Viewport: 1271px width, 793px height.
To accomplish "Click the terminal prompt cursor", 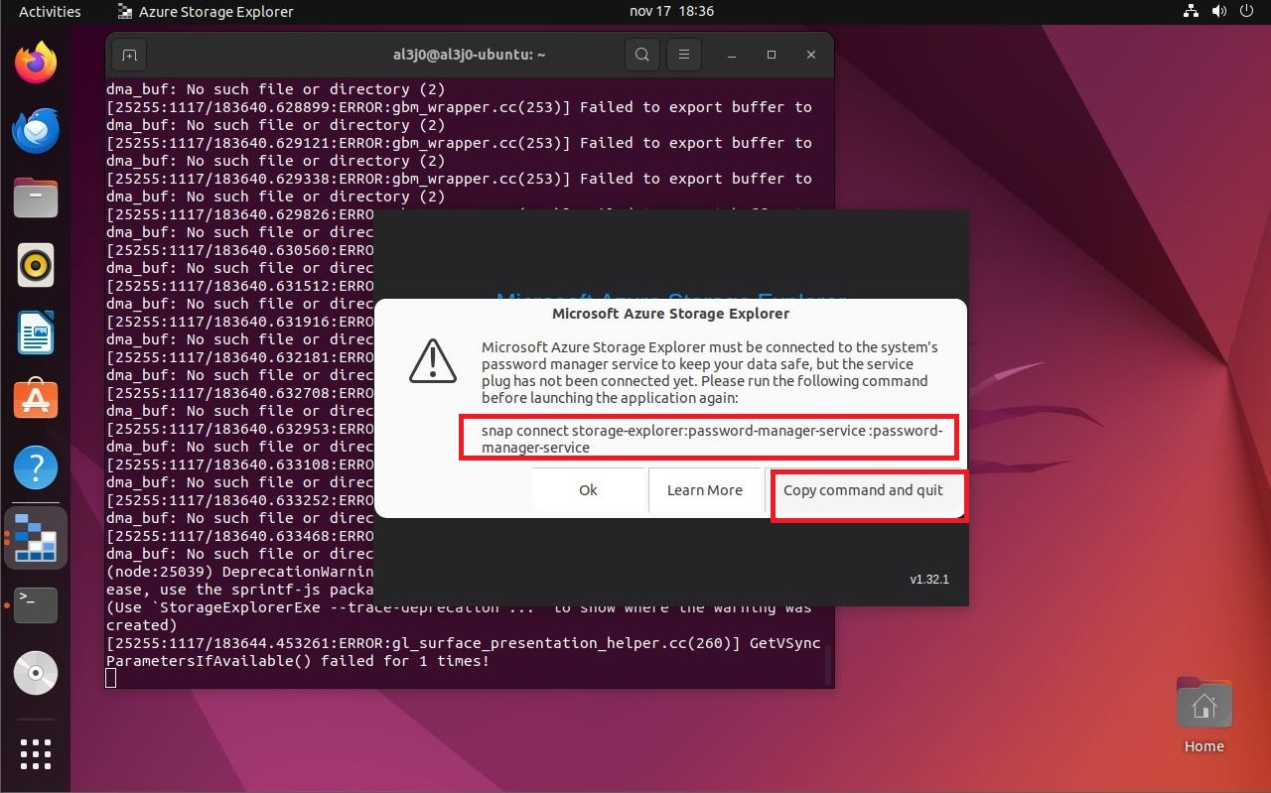I will tap(111, 678).
